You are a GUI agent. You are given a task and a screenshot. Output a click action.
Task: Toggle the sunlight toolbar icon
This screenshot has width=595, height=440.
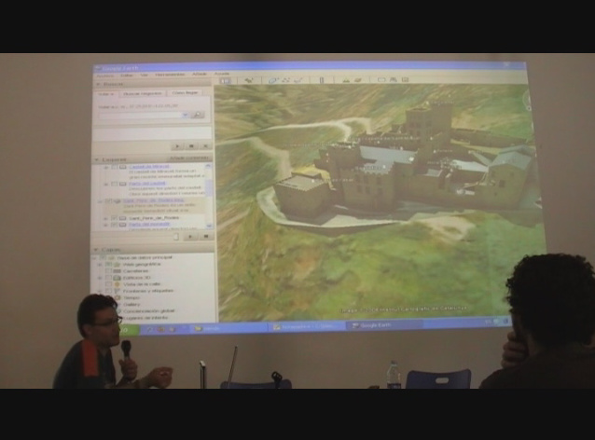point(346,80)
